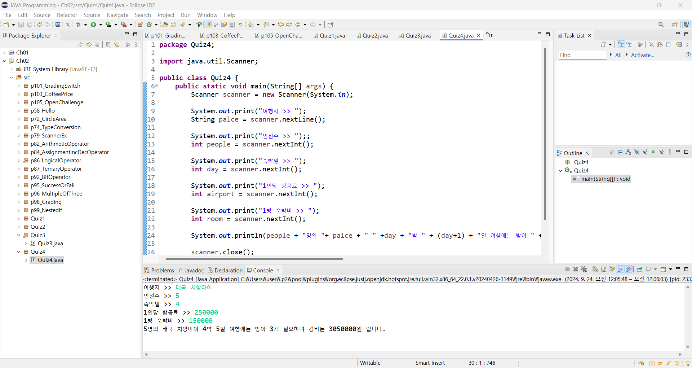Click line 24 println statement in editor
692x368 pixels.
tap(366, 236)
